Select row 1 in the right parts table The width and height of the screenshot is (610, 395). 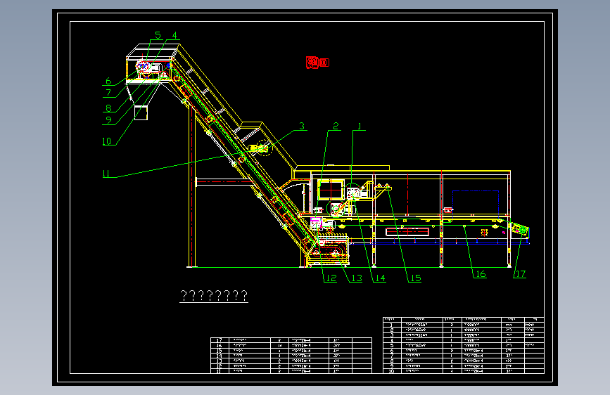[x=464, y=325]
